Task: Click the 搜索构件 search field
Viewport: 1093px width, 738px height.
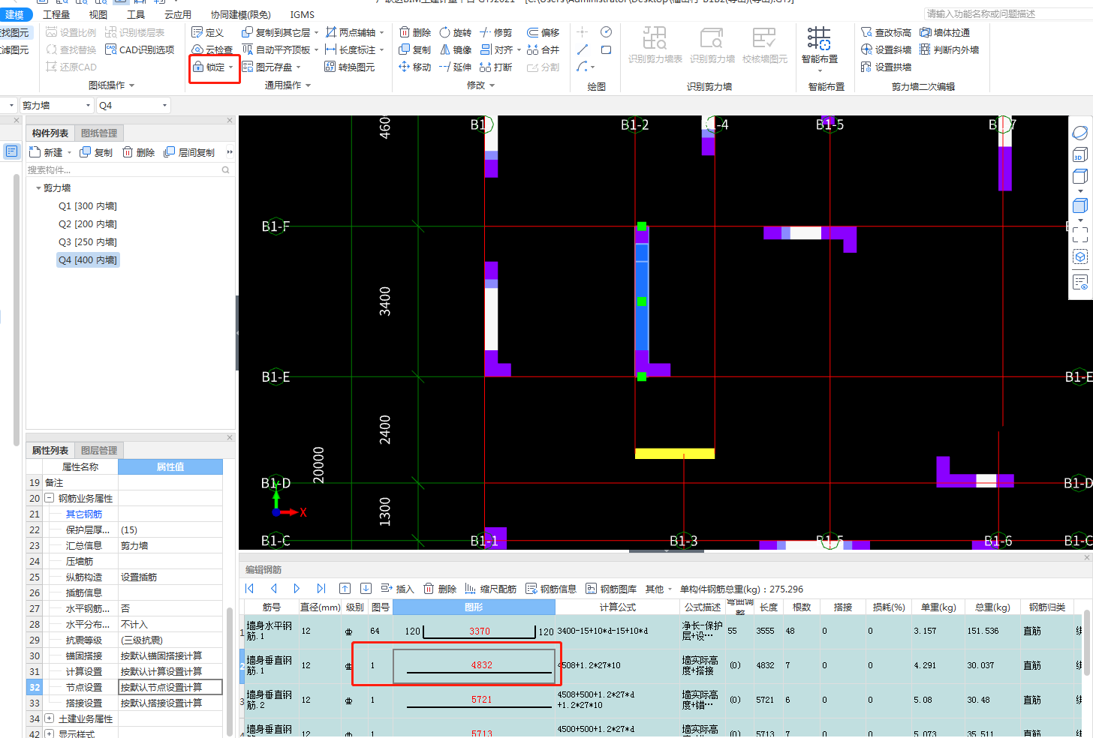Action: point(129,170)
